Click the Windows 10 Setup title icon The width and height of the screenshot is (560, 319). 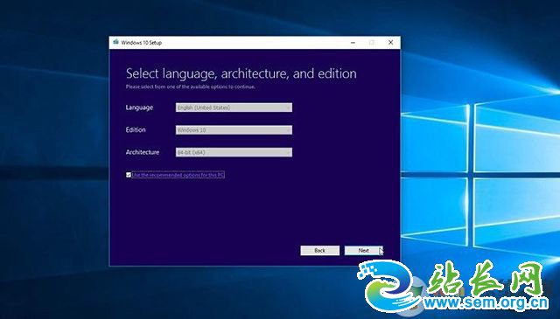[115, 42]
